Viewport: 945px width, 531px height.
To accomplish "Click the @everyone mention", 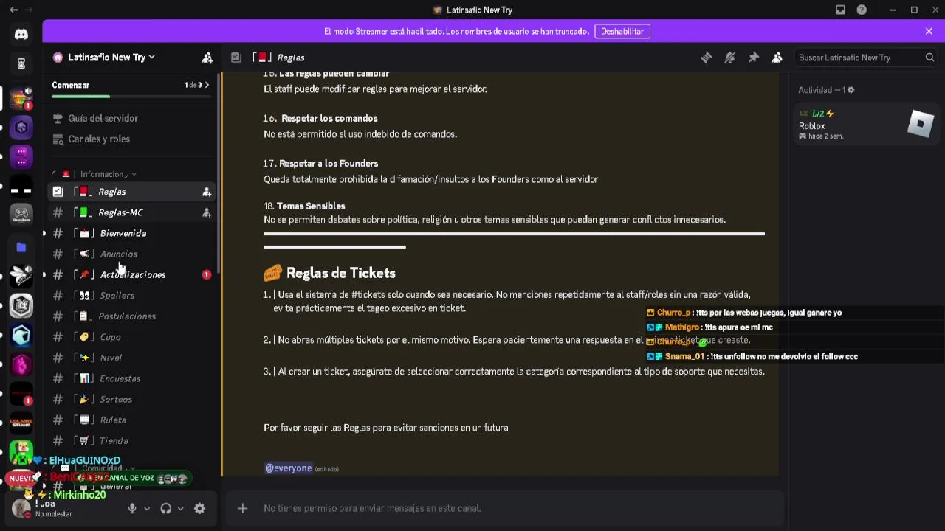I will point(288,468).
